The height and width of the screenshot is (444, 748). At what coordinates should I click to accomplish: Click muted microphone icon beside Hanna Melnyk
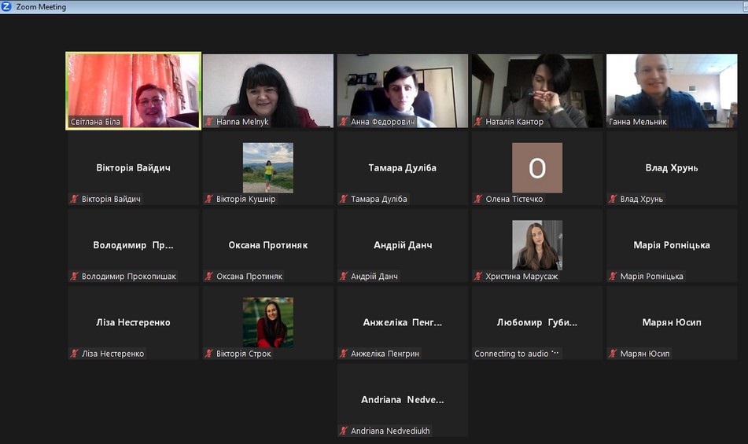coord(209,122)
